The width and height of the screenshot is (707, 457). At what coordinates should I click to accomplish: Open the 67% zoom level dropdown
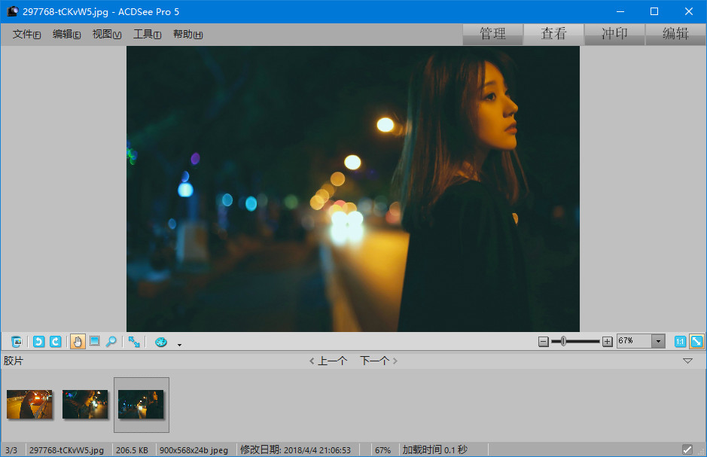pyautogui.click(x=659, y=342)
